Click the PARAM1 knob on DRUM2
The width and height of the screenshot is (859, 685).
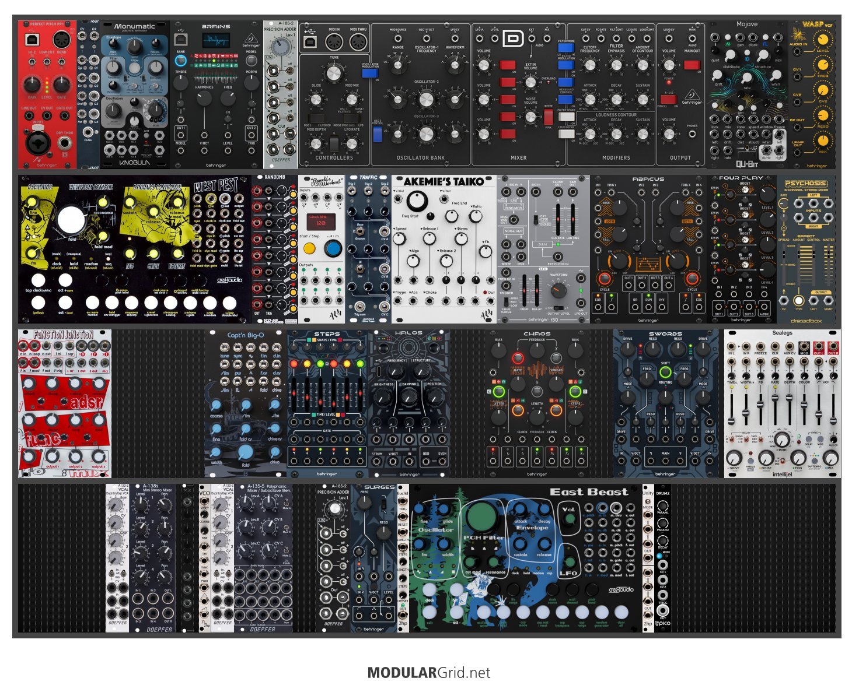point(662,505)
